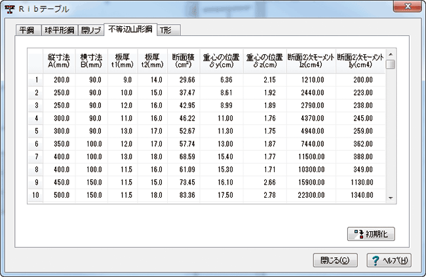Viewport: 426px width, 277px height.
Task: Click the 初期化 button
Action: point(371,234)
